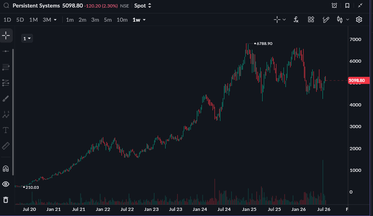Select the crosshair tool in left sidebar
This screenshot has width=373, height=216.
(x=6, y=36)
